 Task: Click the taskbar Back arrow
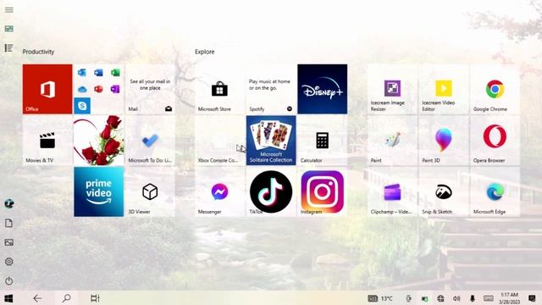(x=37, y=298)
